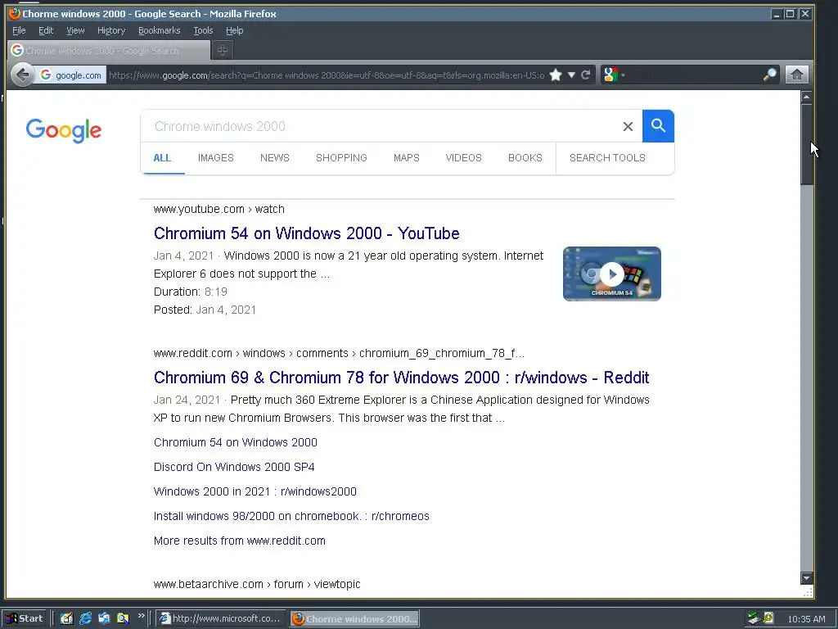The width and height of the screenshot is (838, 629).
Task: Click the Google search text field
Action: coord(381,126)
